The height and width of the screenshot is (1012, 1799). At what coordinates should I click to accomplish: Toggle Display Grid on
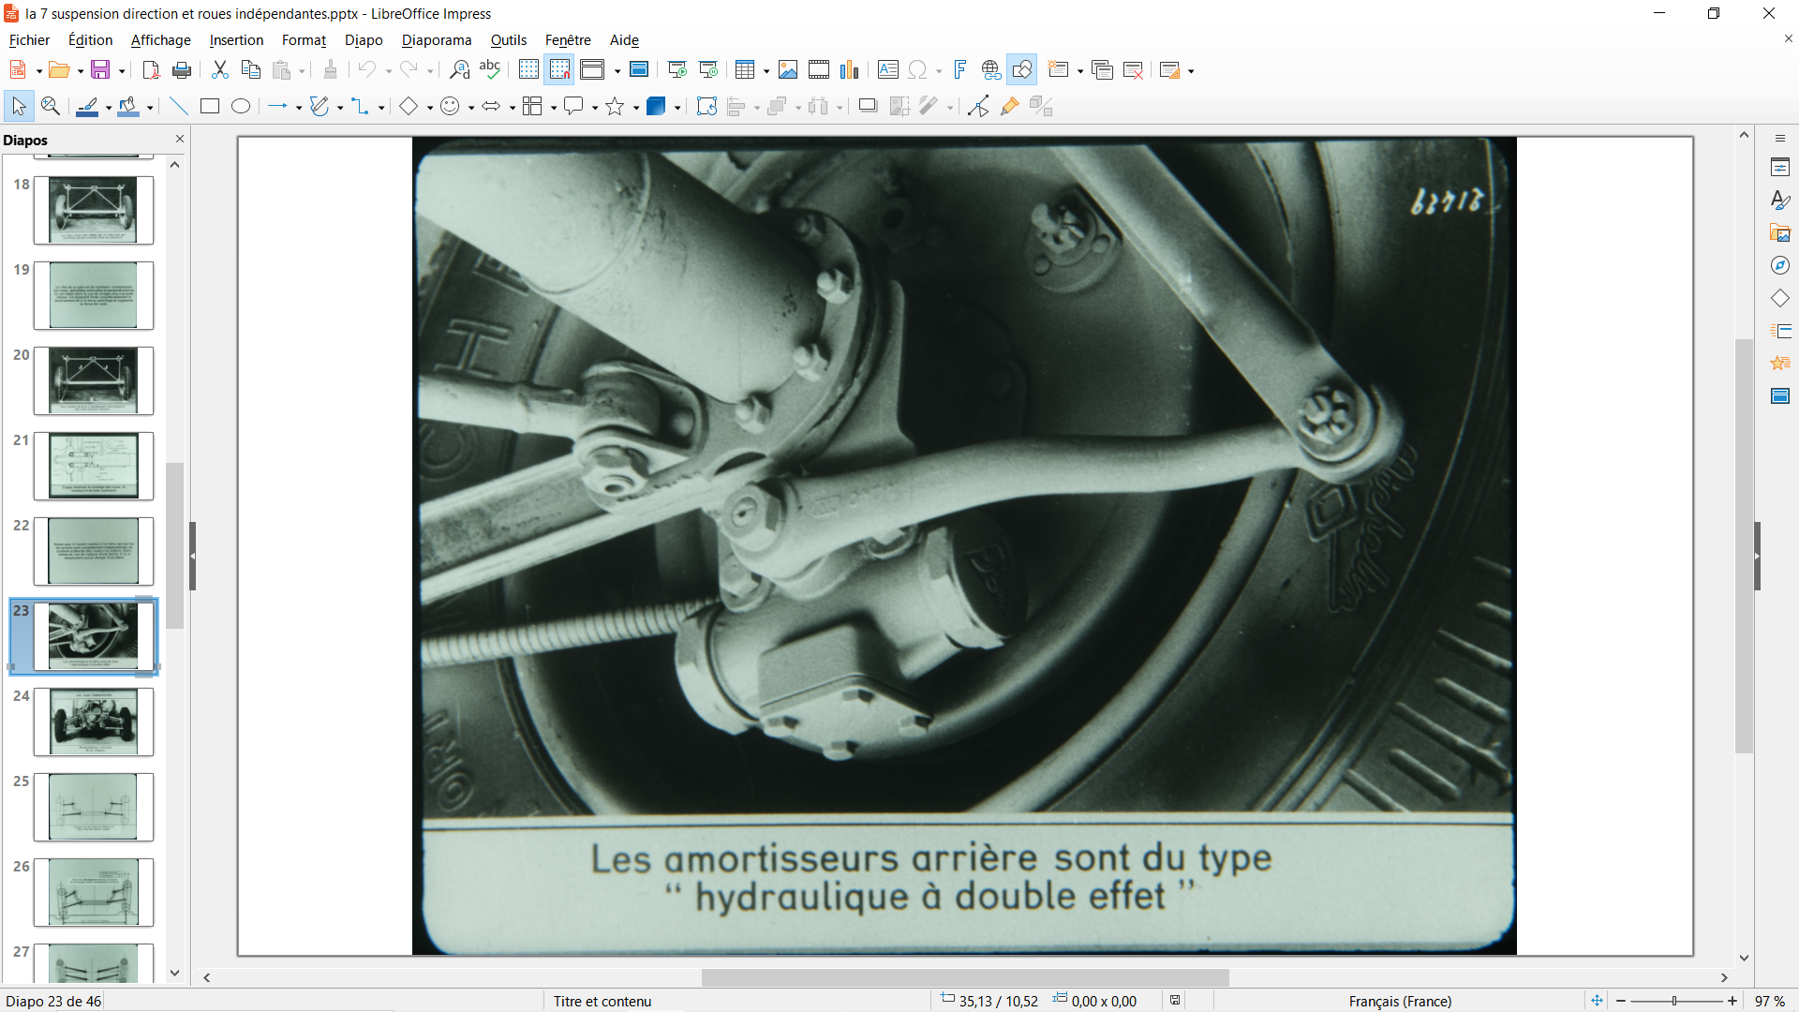pos(528,70)
